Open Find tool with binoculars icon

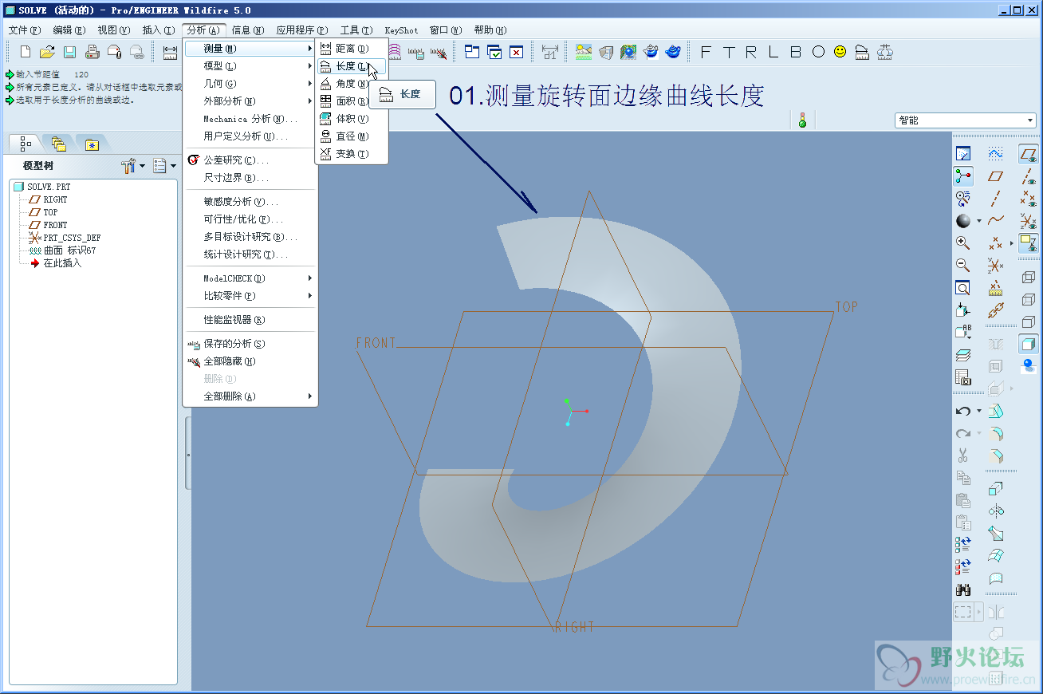pyautogui.click(x=963, y=590)
